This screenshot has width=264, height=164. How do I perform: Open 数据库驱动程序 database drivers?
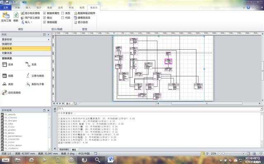point(85,13)
